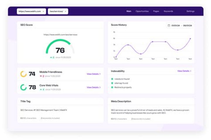Click the Core Web Vitals green score ring
The height and width of the screenshot is (140, 211).
pos(23,87)
